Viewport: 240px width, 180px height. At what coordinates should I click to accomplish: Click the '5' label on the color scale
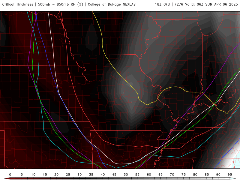coord(22,175)
